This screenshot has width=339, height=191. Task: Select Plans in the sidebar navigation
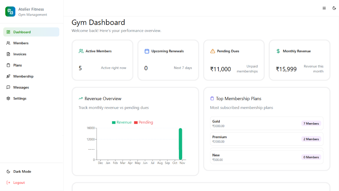18,65
